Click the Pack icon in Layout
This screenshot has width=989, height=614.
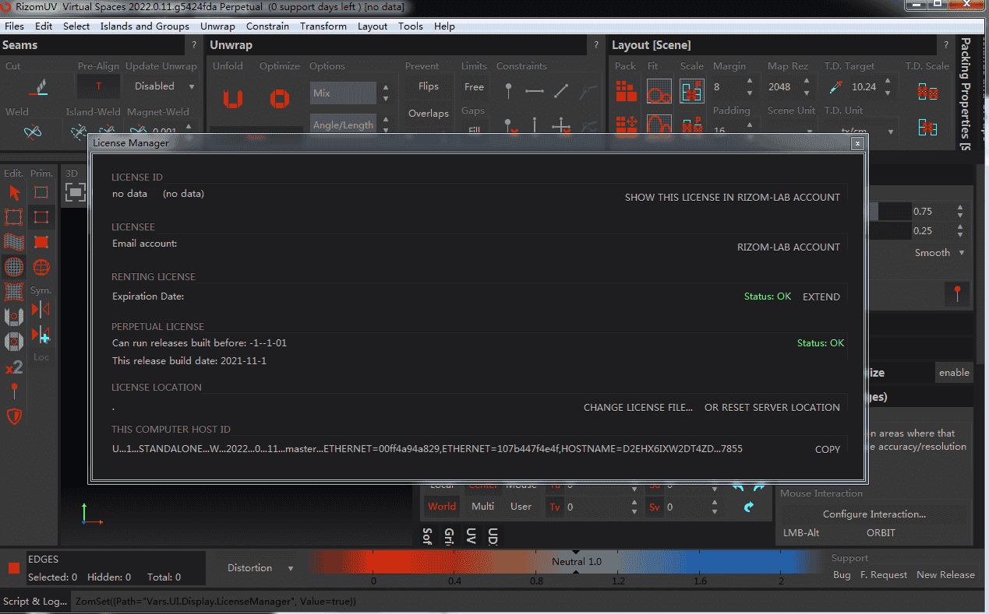626,91
